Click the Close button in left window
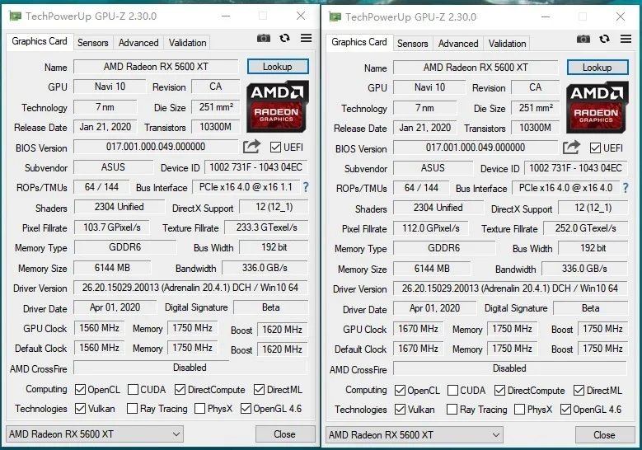This screenshot has height=450, width=642. pyautogui.click(x=285, y=434)
